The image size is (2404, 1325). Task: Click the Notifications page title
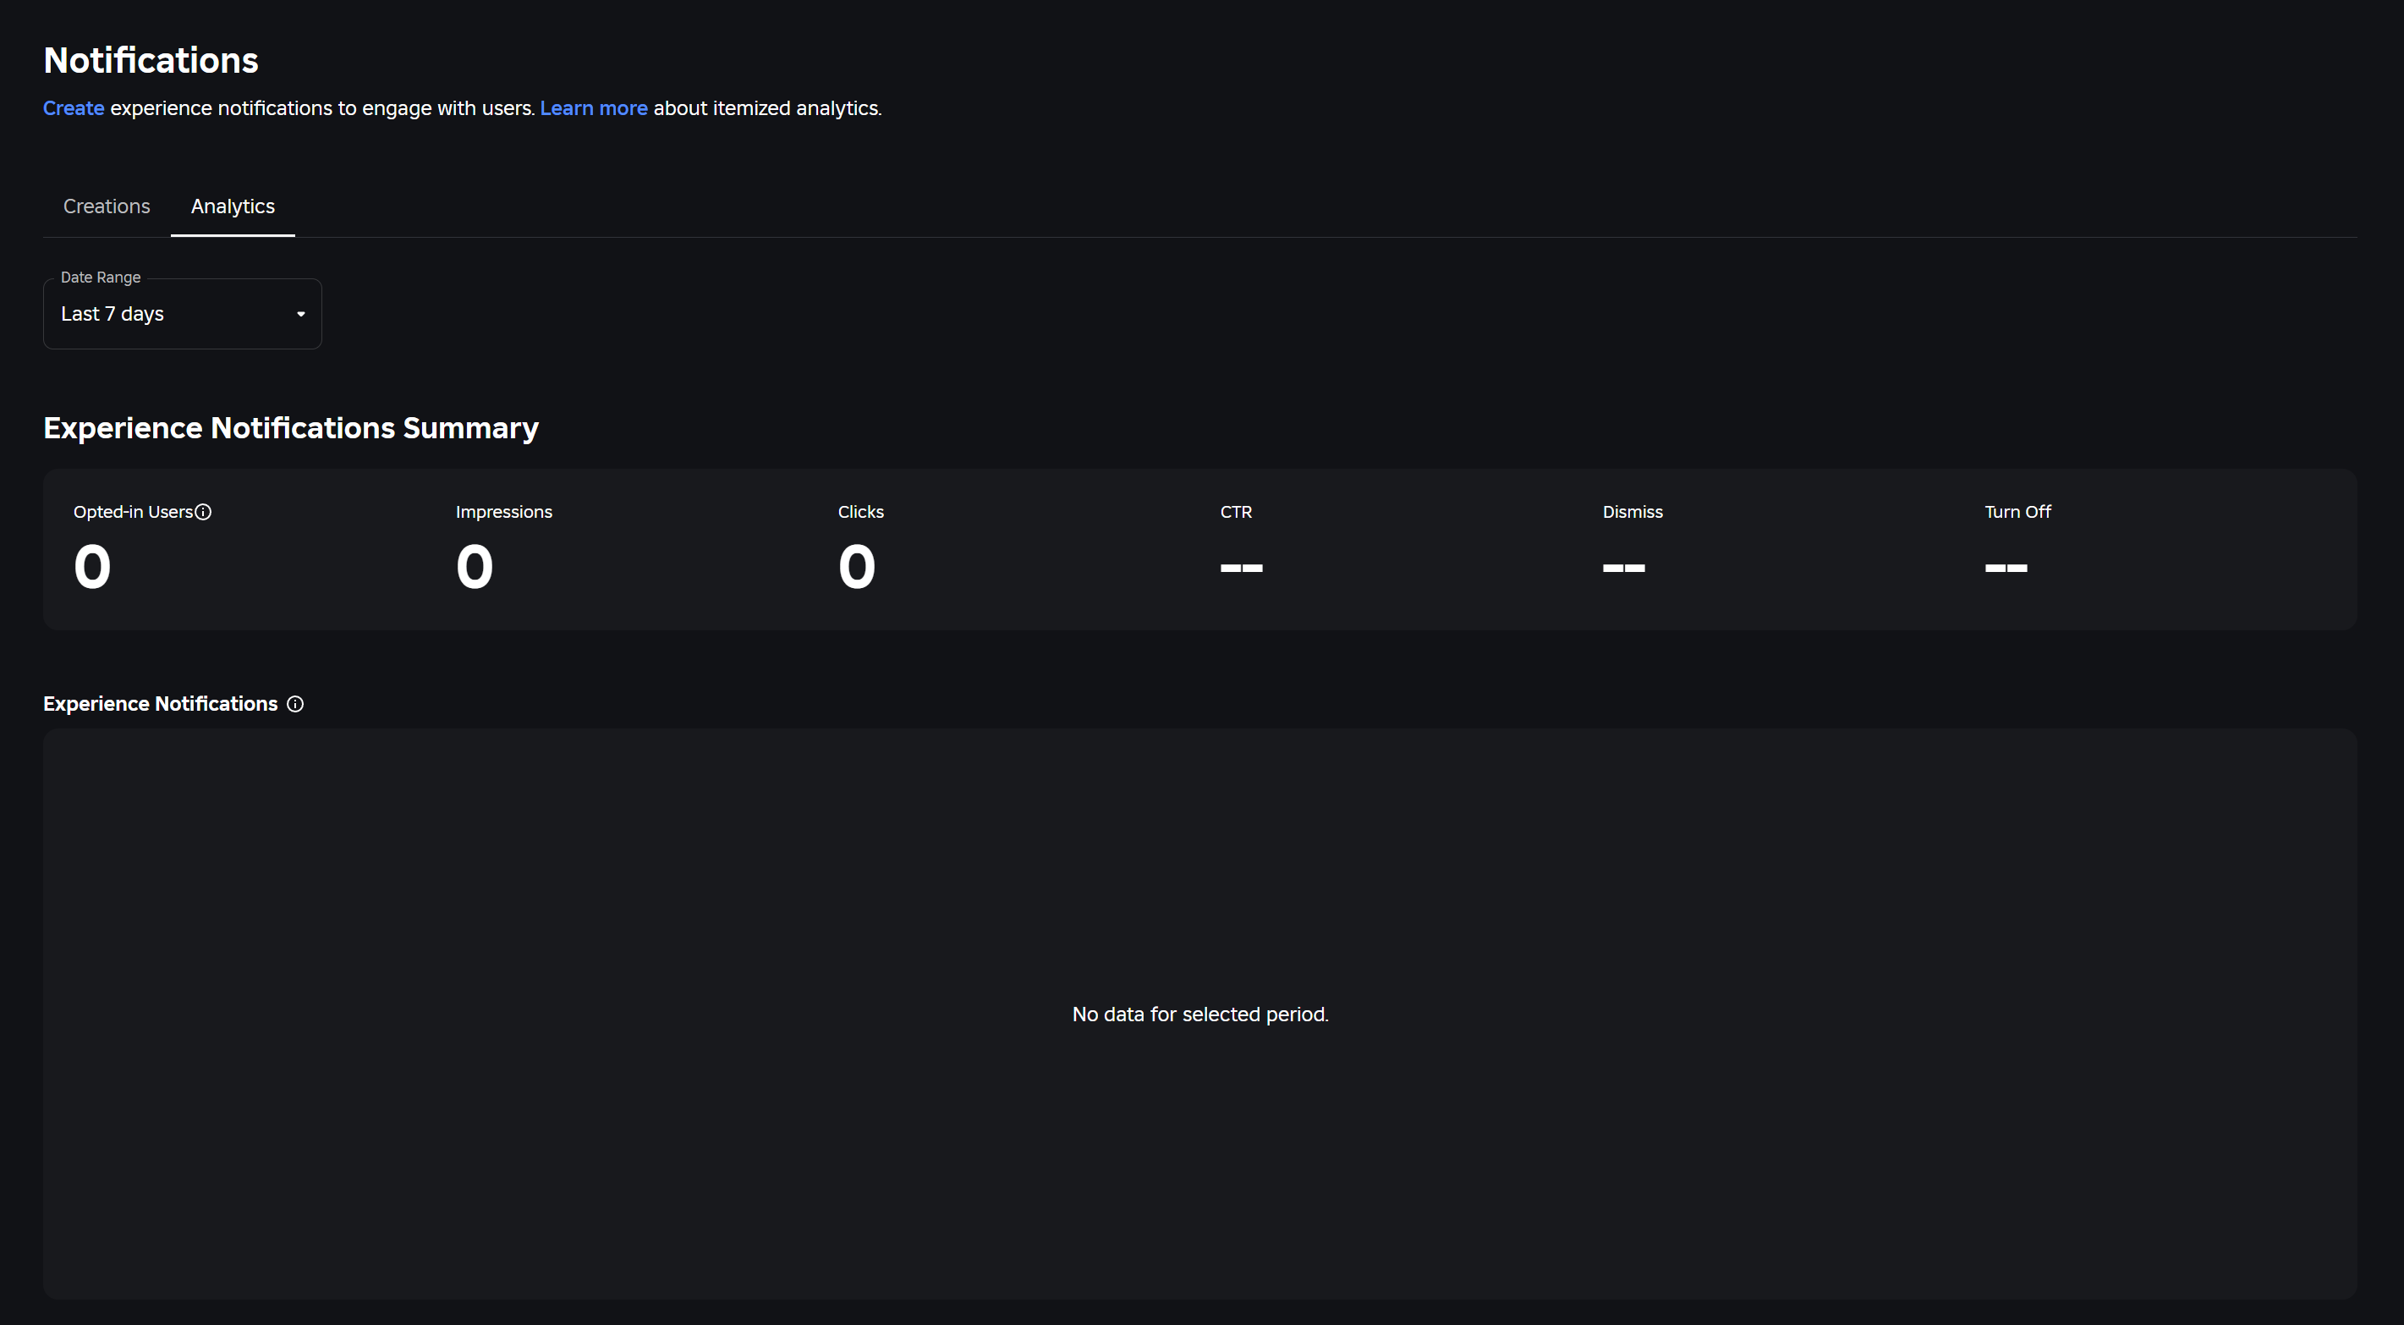[x=151, y=61]
